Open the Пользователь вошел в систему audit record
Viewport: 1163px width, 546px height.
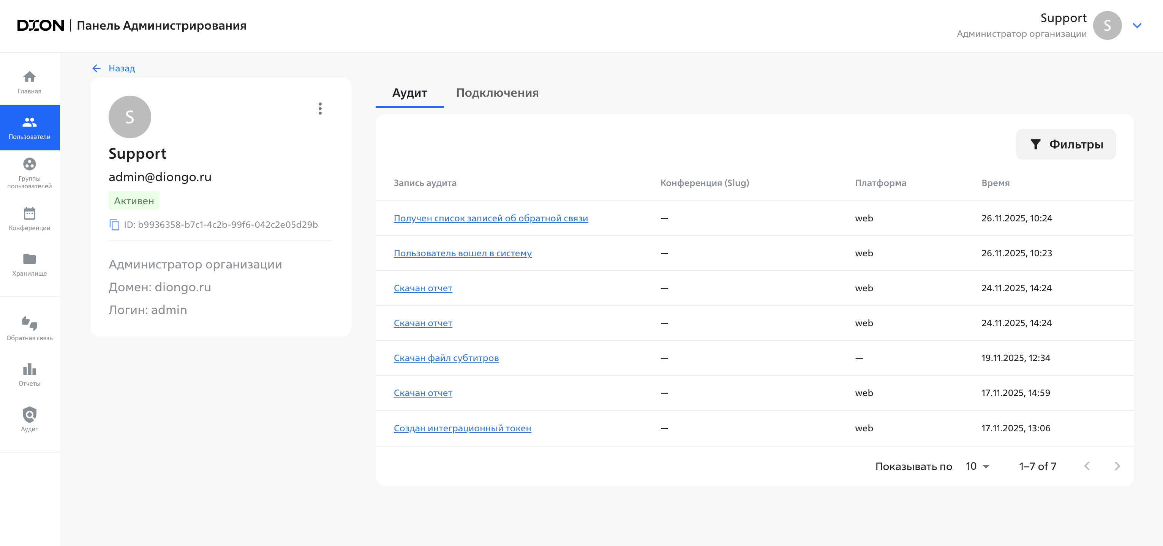[x=462, y=253]
